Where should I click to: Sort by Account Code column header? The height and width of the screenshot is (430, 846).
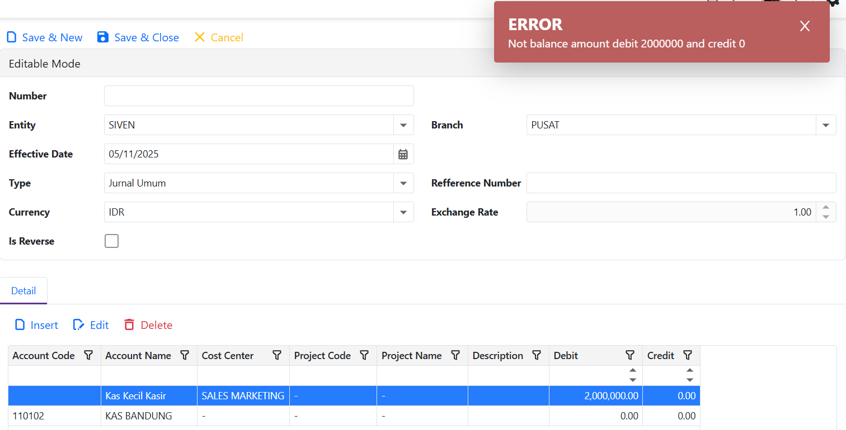click(x=44, y=356)
